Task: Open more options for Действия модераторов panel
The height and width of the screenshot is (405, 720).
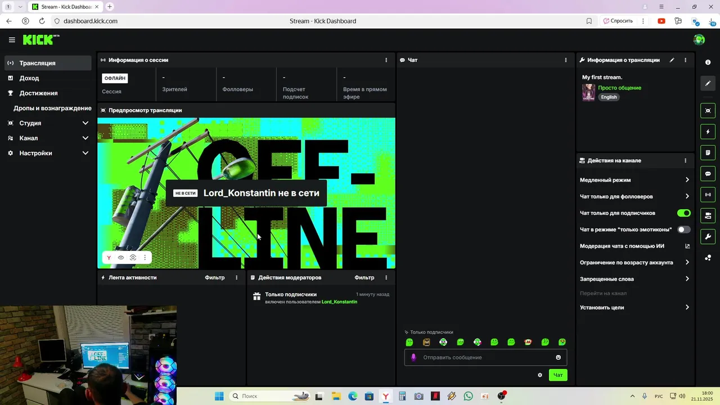Action: point(386,278)
